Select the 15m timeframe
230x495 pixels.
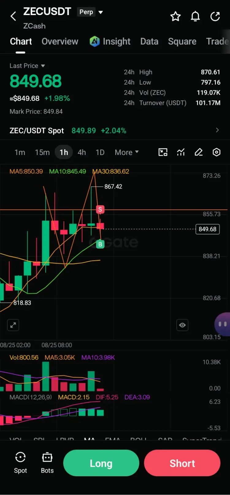pos(42,152)
